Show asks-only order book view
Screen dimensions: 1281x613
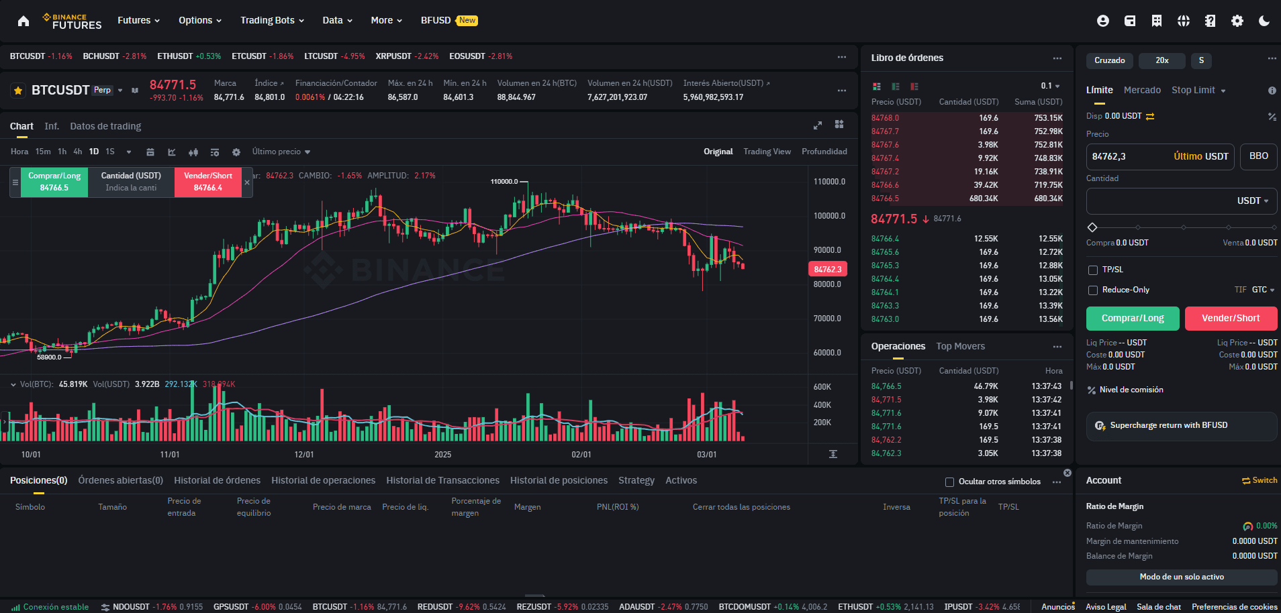(x=914, y=87)
